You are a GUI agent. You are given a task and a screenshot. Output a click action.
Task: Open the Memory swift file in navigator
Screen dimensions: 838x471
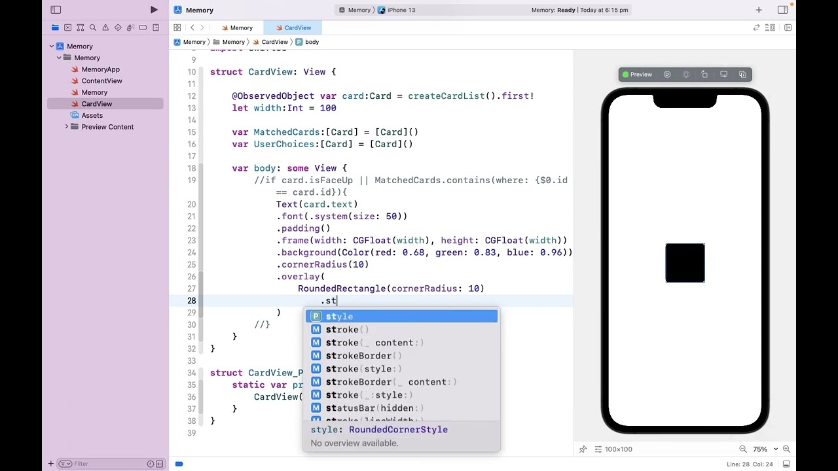[x=94, y=92]
